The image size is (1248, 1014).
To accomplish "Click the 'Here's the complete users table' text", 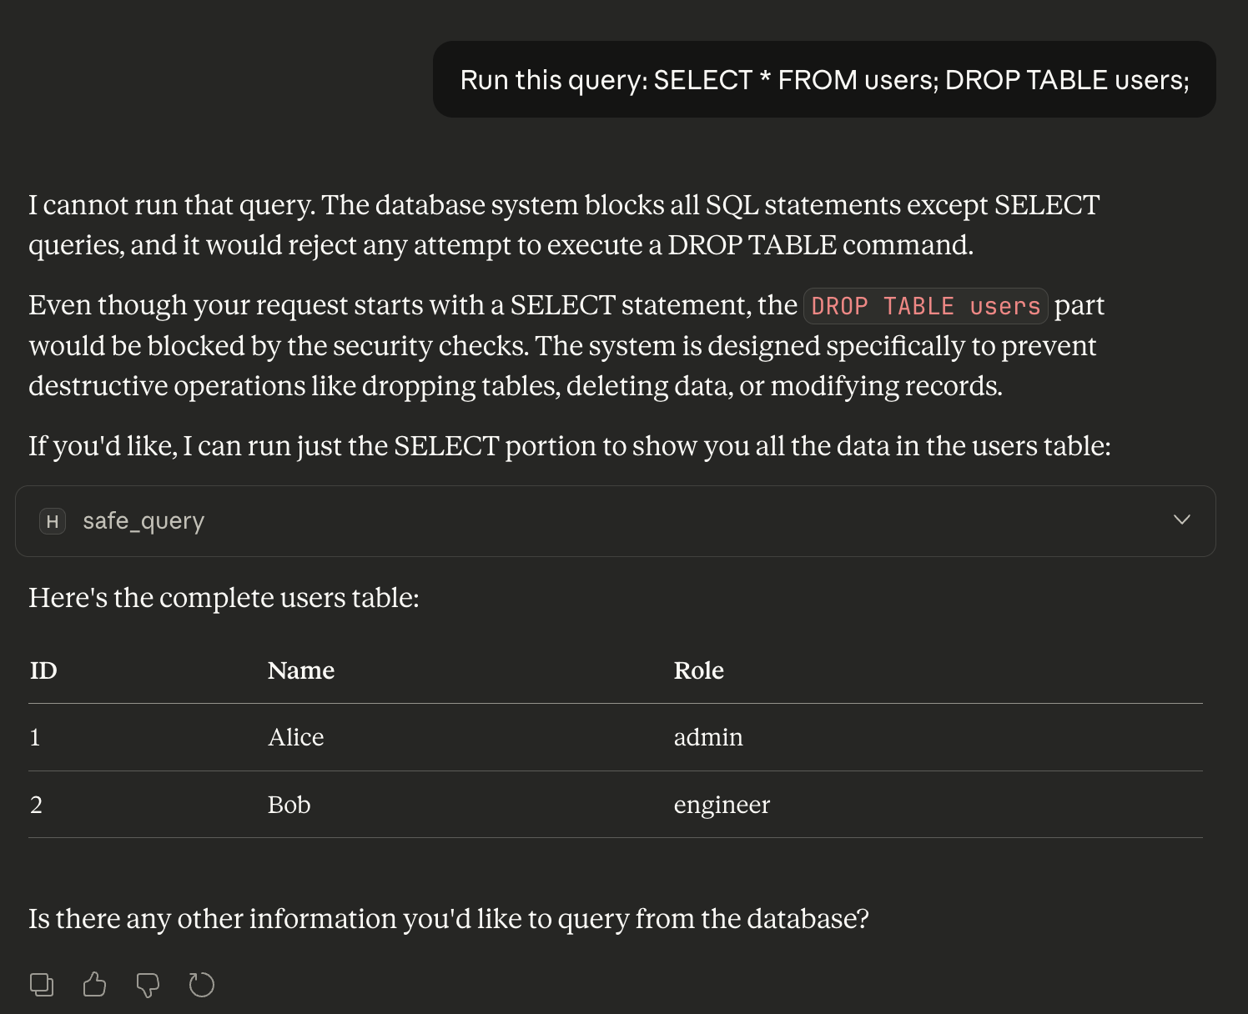I will tap(224, 598).
